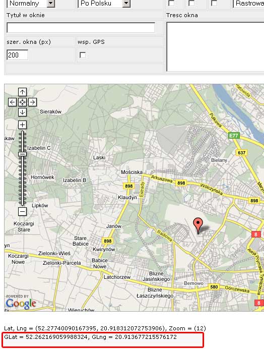Open the Rastrowa dropdown
Screen dimensions: 264x349
coord(248,4)
